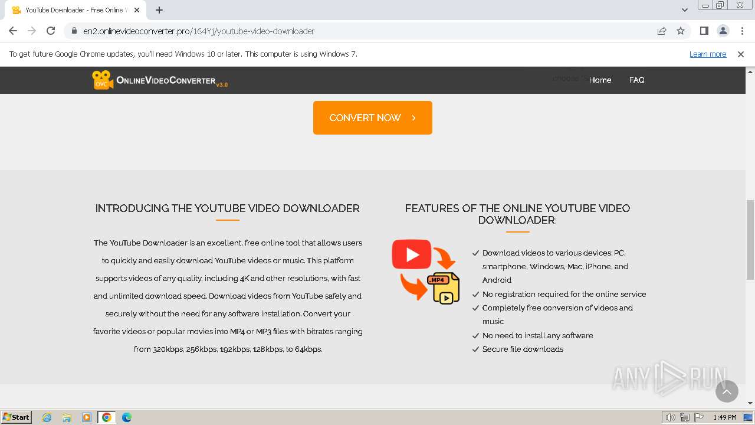Launch Microsoft Edge from taskbar
The height and width of the screenshot is (425, 755).
click(x=126, y=417)
